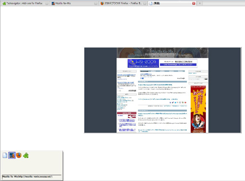Image resolution: width=245 pixels, height=181 pixels.
Task: Open a new tab with plus button
Action: (200, 3)
